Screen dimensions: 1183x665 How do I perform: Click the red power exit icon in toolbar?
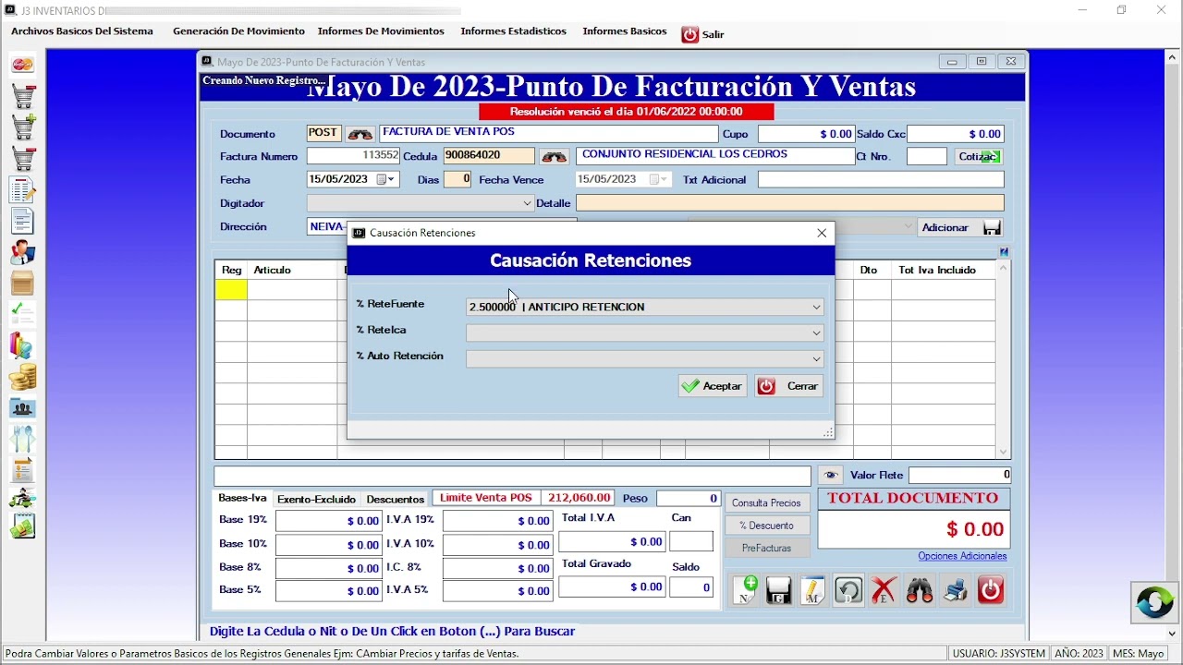(x=991, y=590)
